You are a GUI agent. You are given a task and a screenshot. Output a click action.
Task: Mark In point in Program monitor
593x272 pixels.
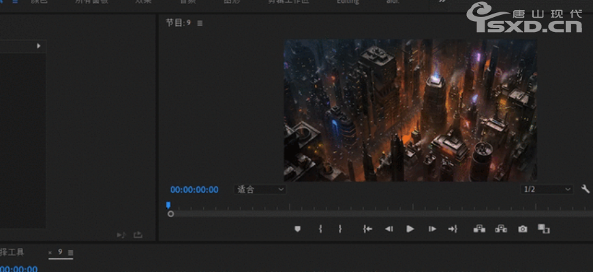click(x=320, y=228)
